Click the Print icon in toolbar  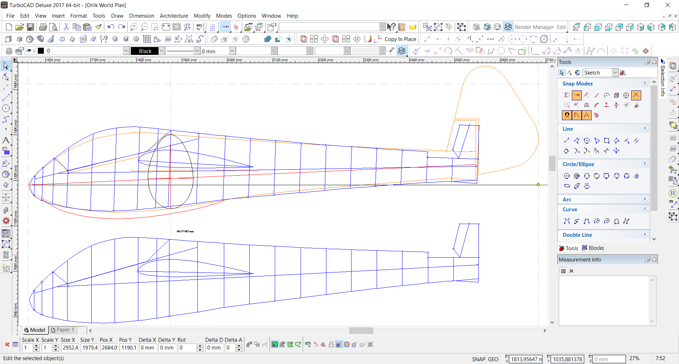[43, 27]
